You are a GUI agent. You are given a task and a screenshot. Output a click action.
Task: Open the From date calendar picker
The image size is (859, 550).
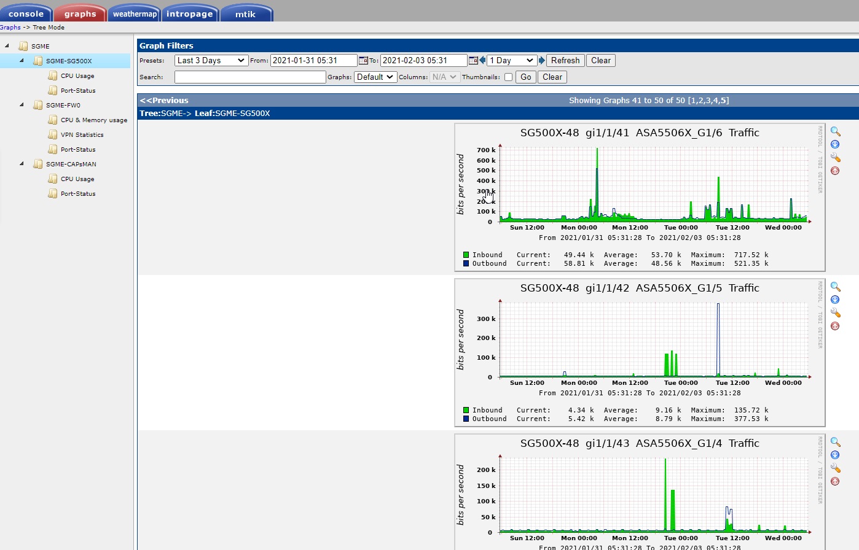(363, 60)
